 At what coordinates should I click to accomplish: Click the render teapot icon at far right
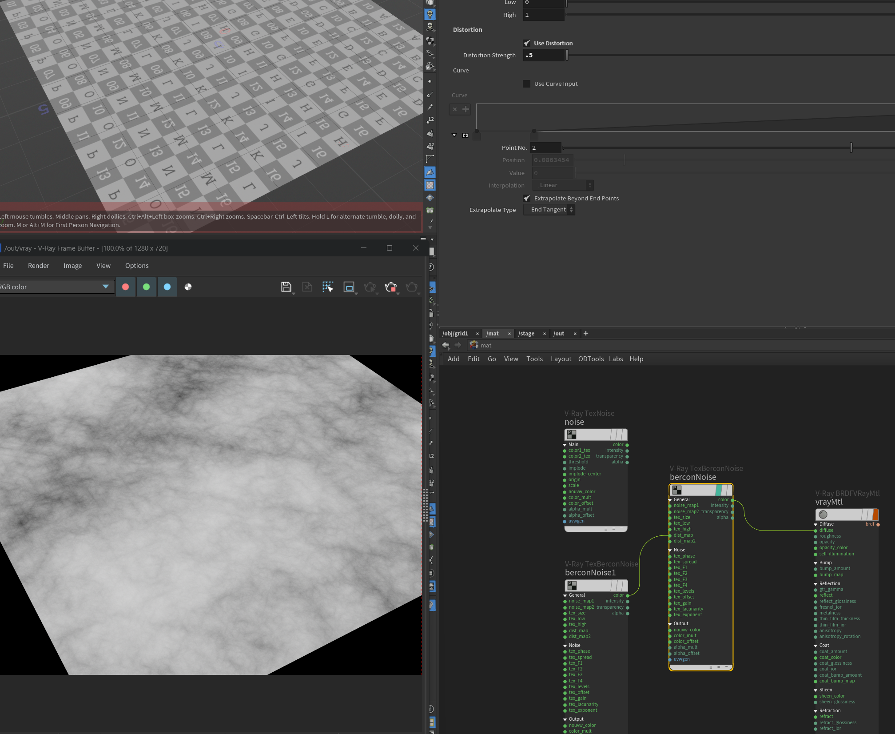[412, 287]
